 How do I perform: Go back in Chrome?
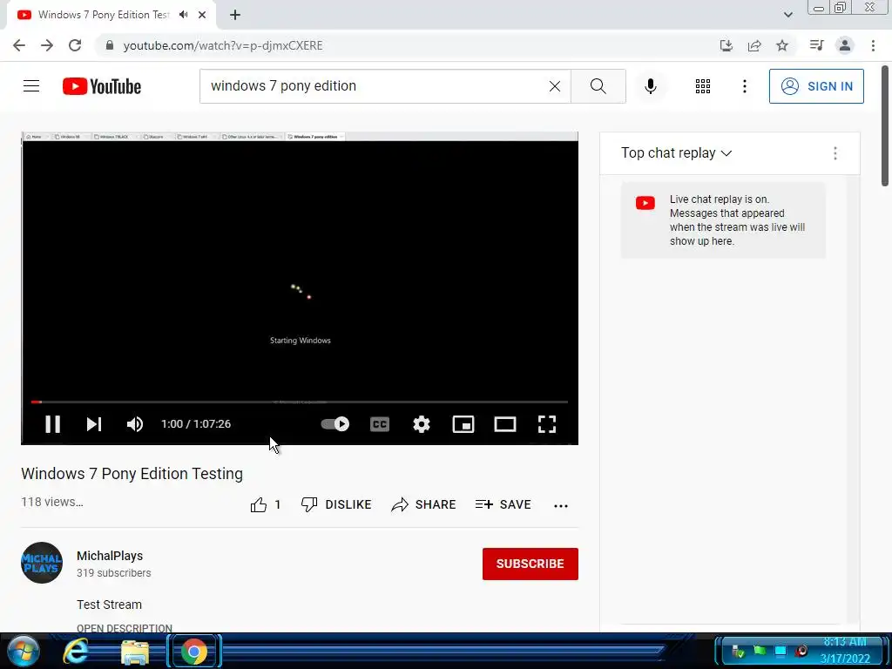19,45
